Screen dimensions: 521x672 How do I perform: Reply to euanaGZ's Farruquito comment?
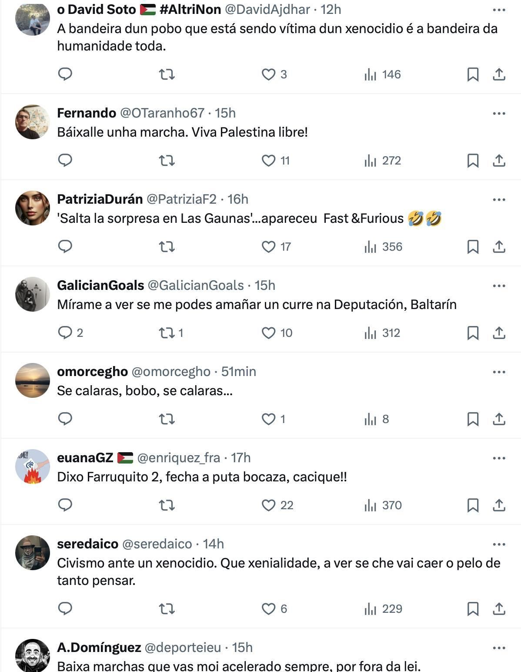[x=64, y=505]
